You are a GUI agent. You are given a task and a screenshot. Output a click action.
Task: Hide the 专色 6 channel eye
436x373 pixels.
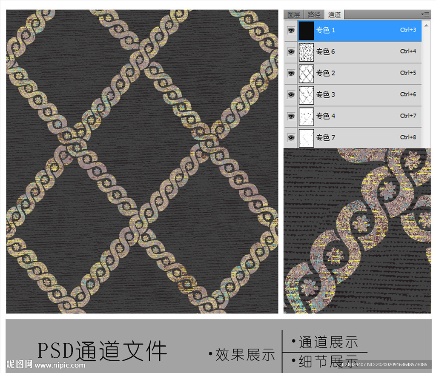(291, 51)
